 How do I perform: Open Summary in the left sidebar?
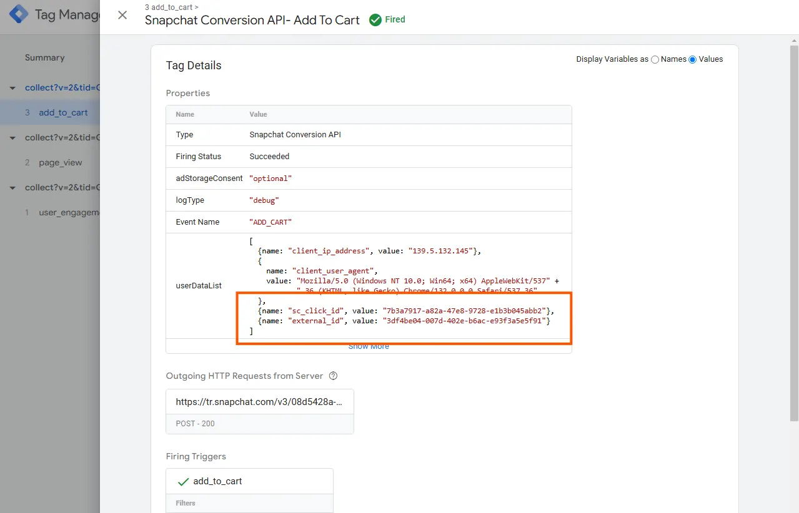[x=45, y=57]
